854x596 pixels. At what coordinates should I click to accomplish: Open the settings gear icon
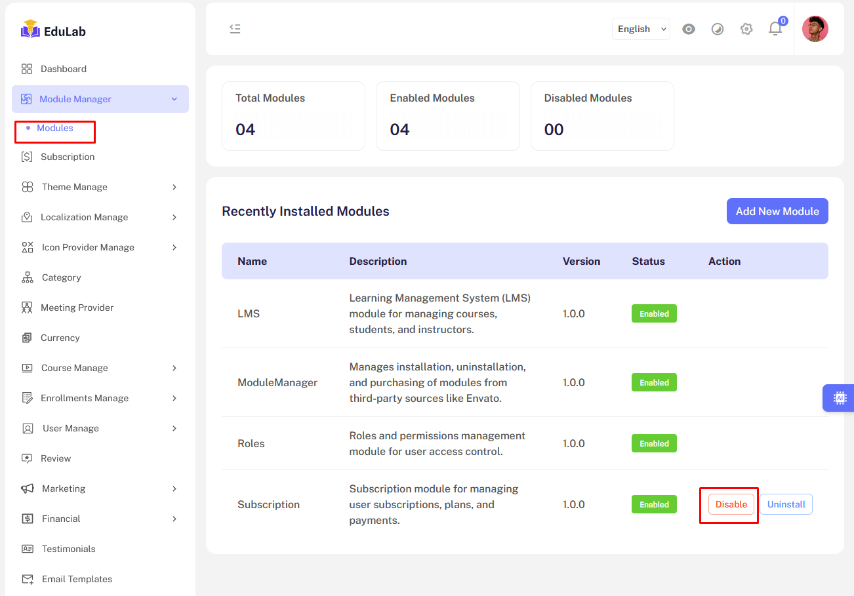pyautogui.click(x=746, y=29)
